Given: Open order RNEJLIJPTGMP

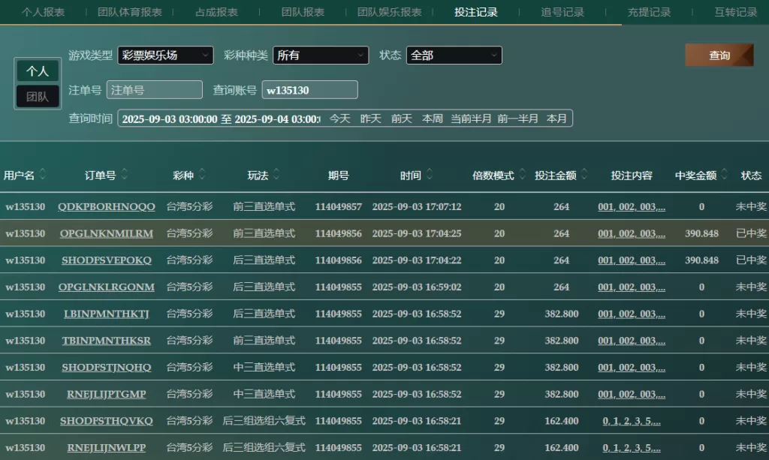Looking at the screenshot, I should click(107, 395).
